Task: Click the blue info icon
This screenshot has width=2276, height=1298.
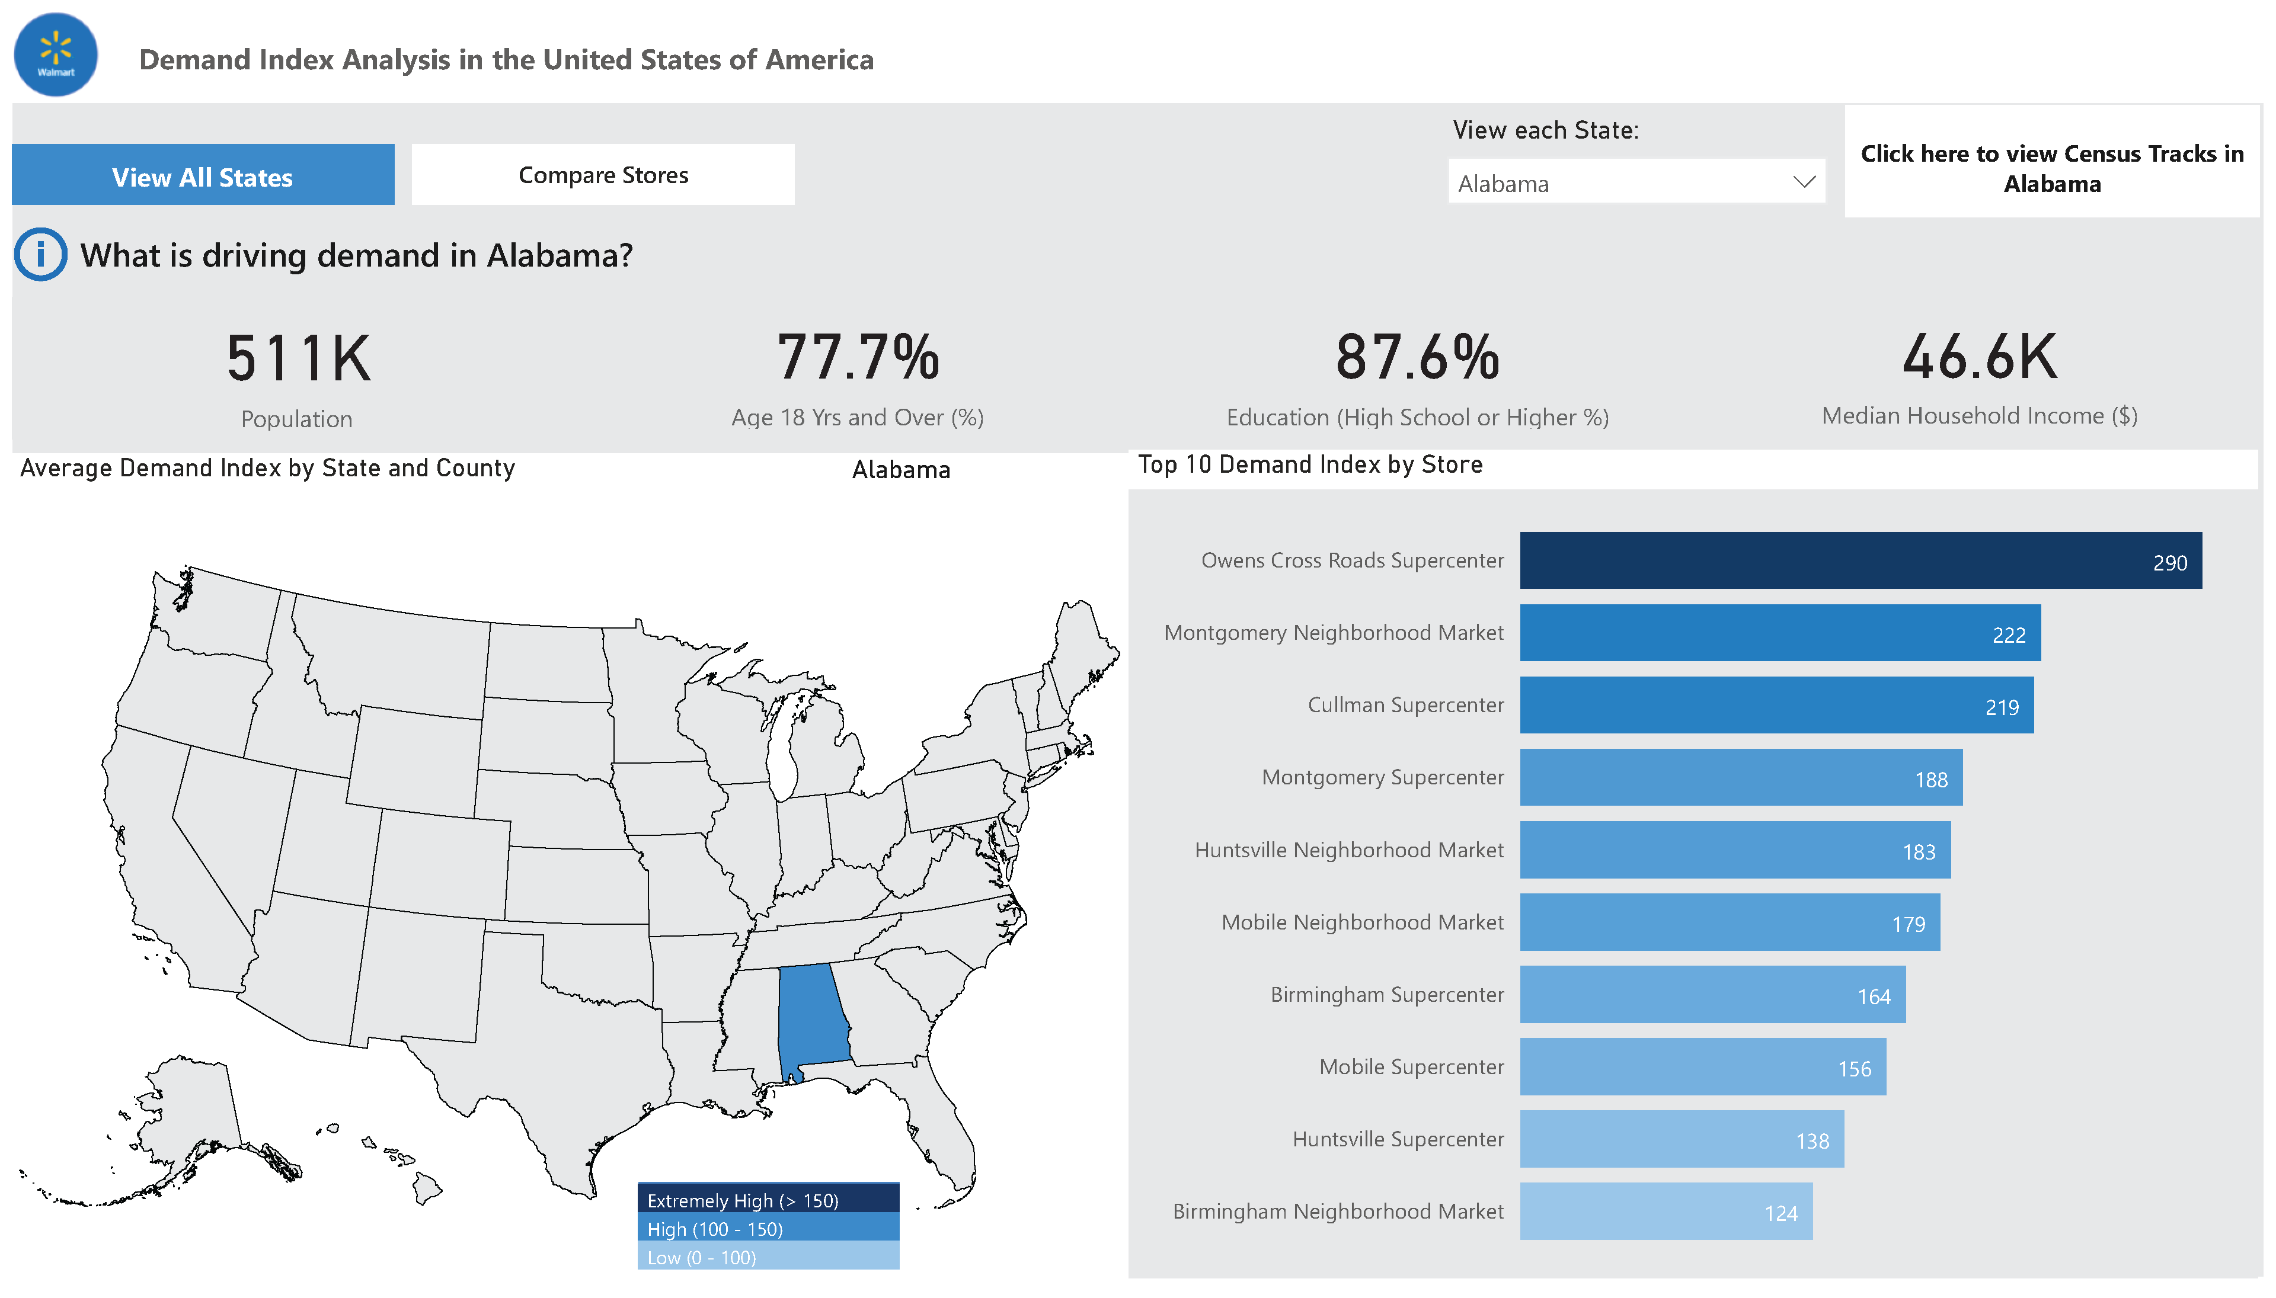Action: (40, 255)
